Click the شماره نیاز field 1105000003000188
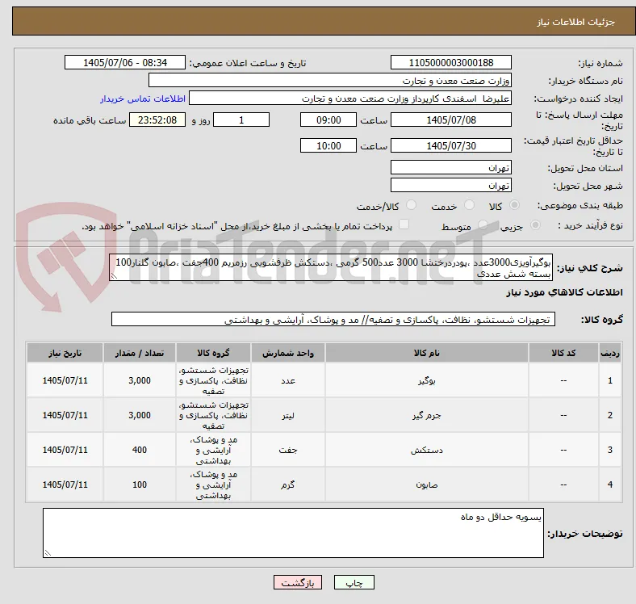 tap(451, 62)
